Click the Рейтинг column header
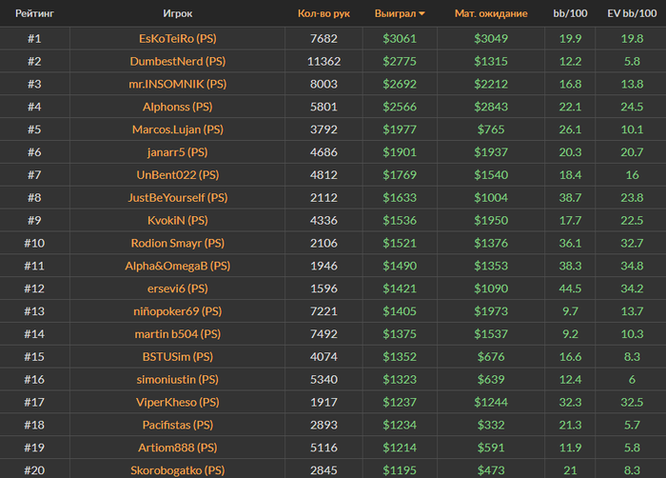The width and height of the screenshot is (666, 478). tap(34, 13)
